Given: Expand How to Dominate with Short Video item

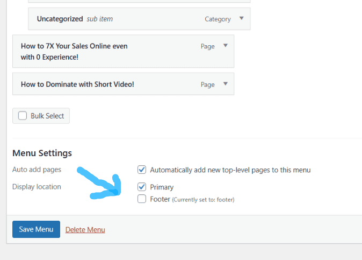Looking at the screenshot, I should (x=226, y=83).
